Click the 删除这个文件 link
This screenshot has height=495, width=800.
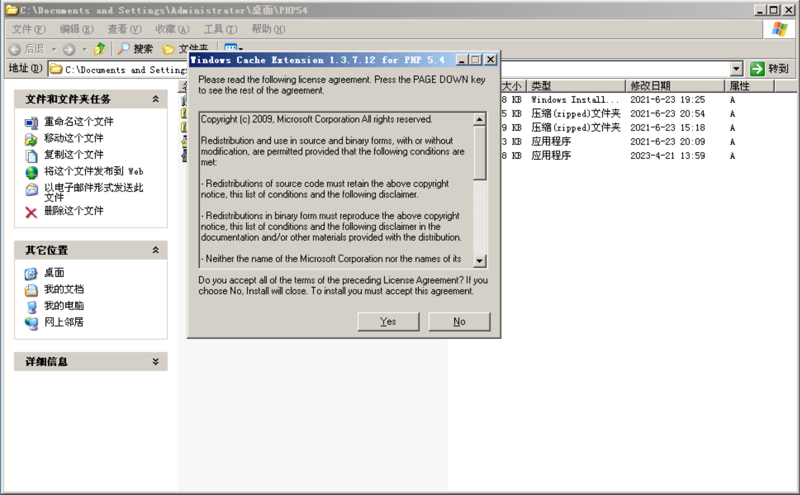[74, 211]
